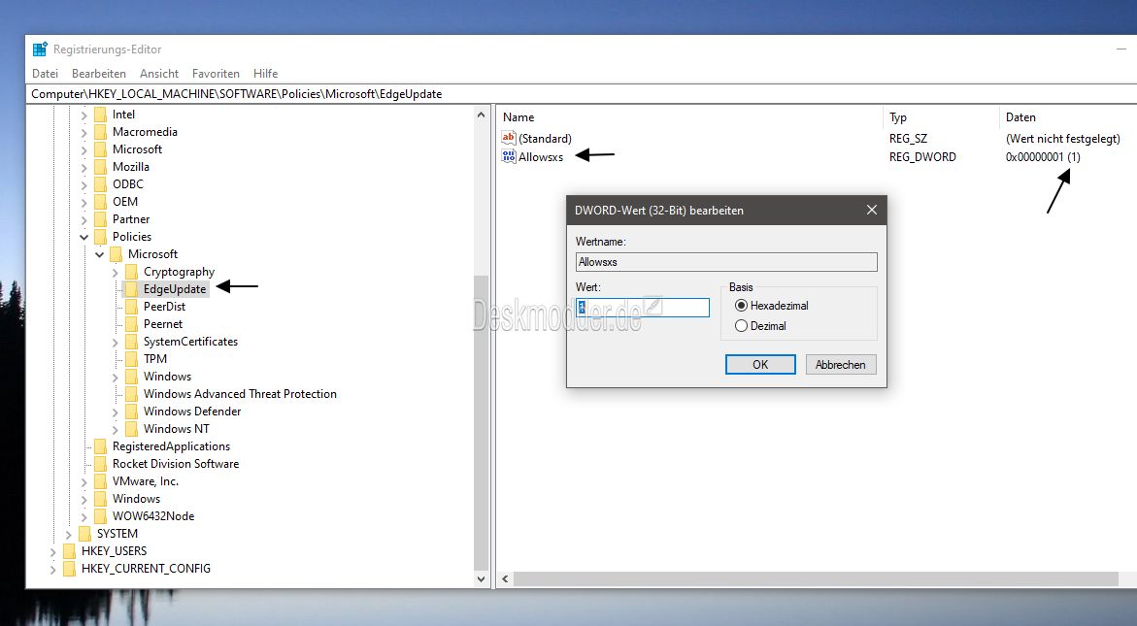Viewport: 1137px width, 626px height.
Task: Click the horizontal scrollbar thumb in values pane
Action: (x=816, y=578)
